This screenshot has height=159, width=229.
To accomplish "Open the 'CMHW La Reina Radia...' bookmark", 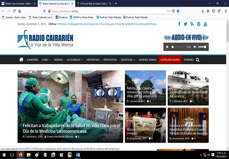I will (x=82, y=17).
